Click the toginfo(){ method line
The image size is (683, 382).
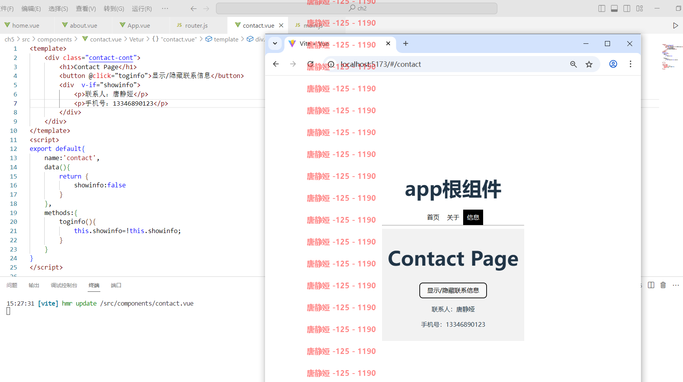(77, 222)
